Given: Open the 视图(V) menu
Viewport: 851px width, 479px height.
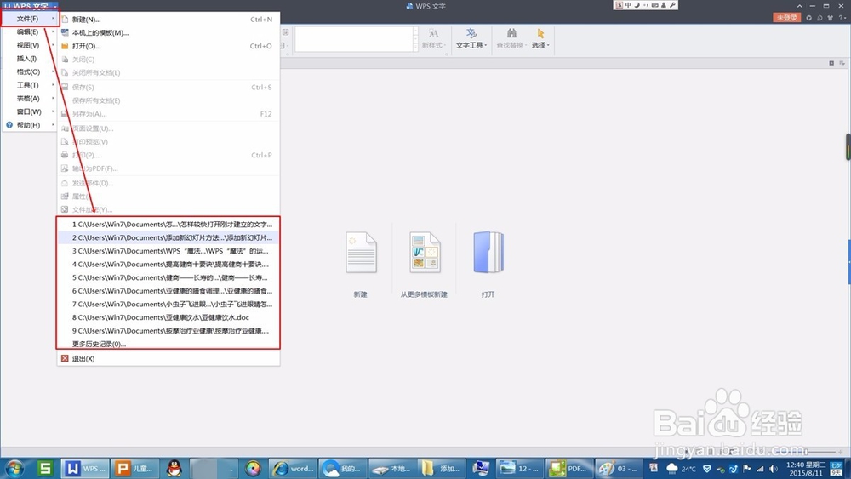Looking at the screenshot, I should 29,45.
